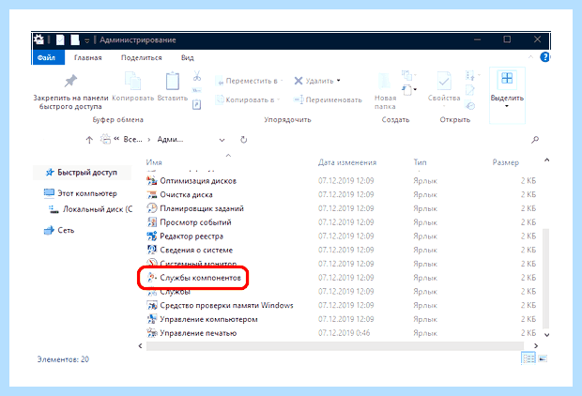Click the Средство проверки памяти Windows icon

click(x=151, y=305)
